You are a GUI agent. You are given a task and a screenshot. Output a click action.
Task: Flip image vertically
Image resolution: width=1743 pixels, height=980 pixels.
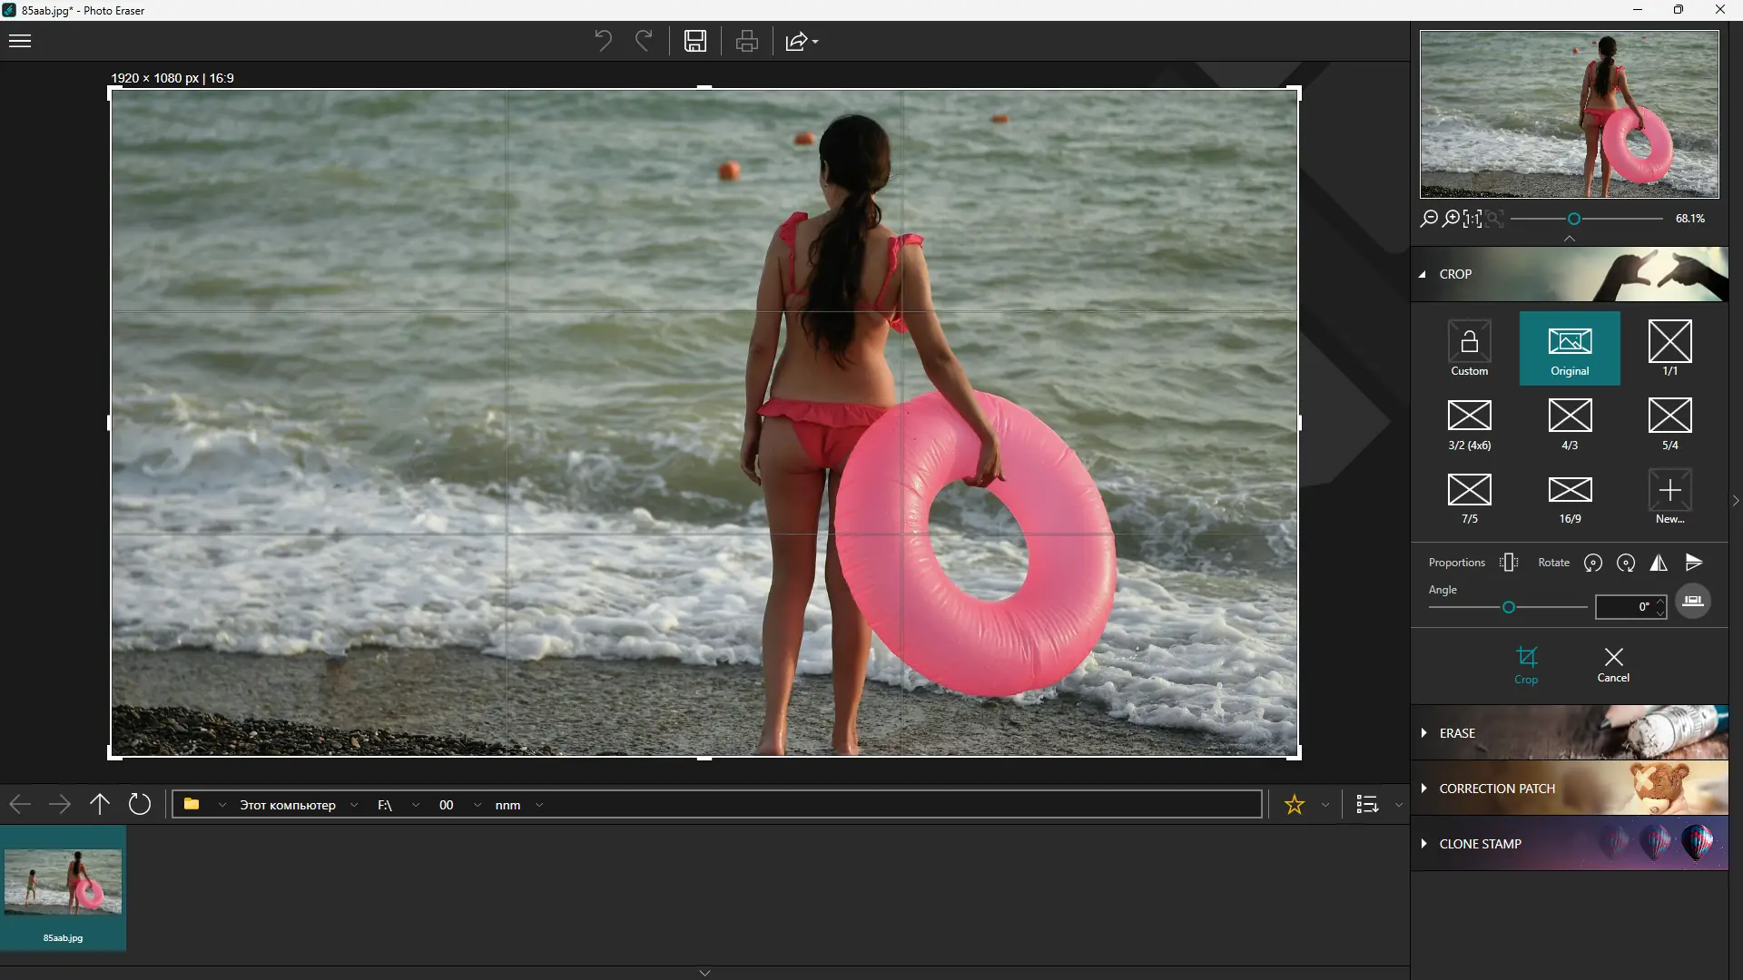[x=1694, y=563]
